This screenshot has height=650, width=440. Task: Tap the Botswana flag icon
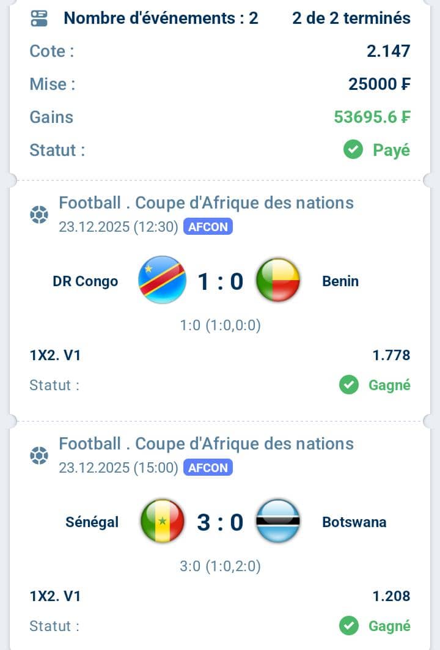(278, 522)
